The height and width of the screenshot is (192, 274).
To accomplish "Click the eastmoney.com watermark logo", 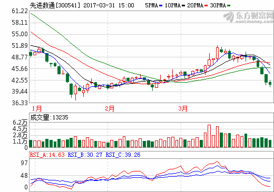I will click(248, 17).
